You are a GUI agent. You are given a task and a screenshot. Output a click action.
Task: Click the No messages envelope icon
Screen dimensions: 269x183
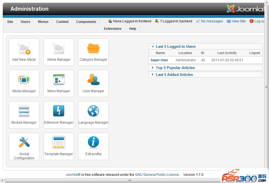[198, 21]
